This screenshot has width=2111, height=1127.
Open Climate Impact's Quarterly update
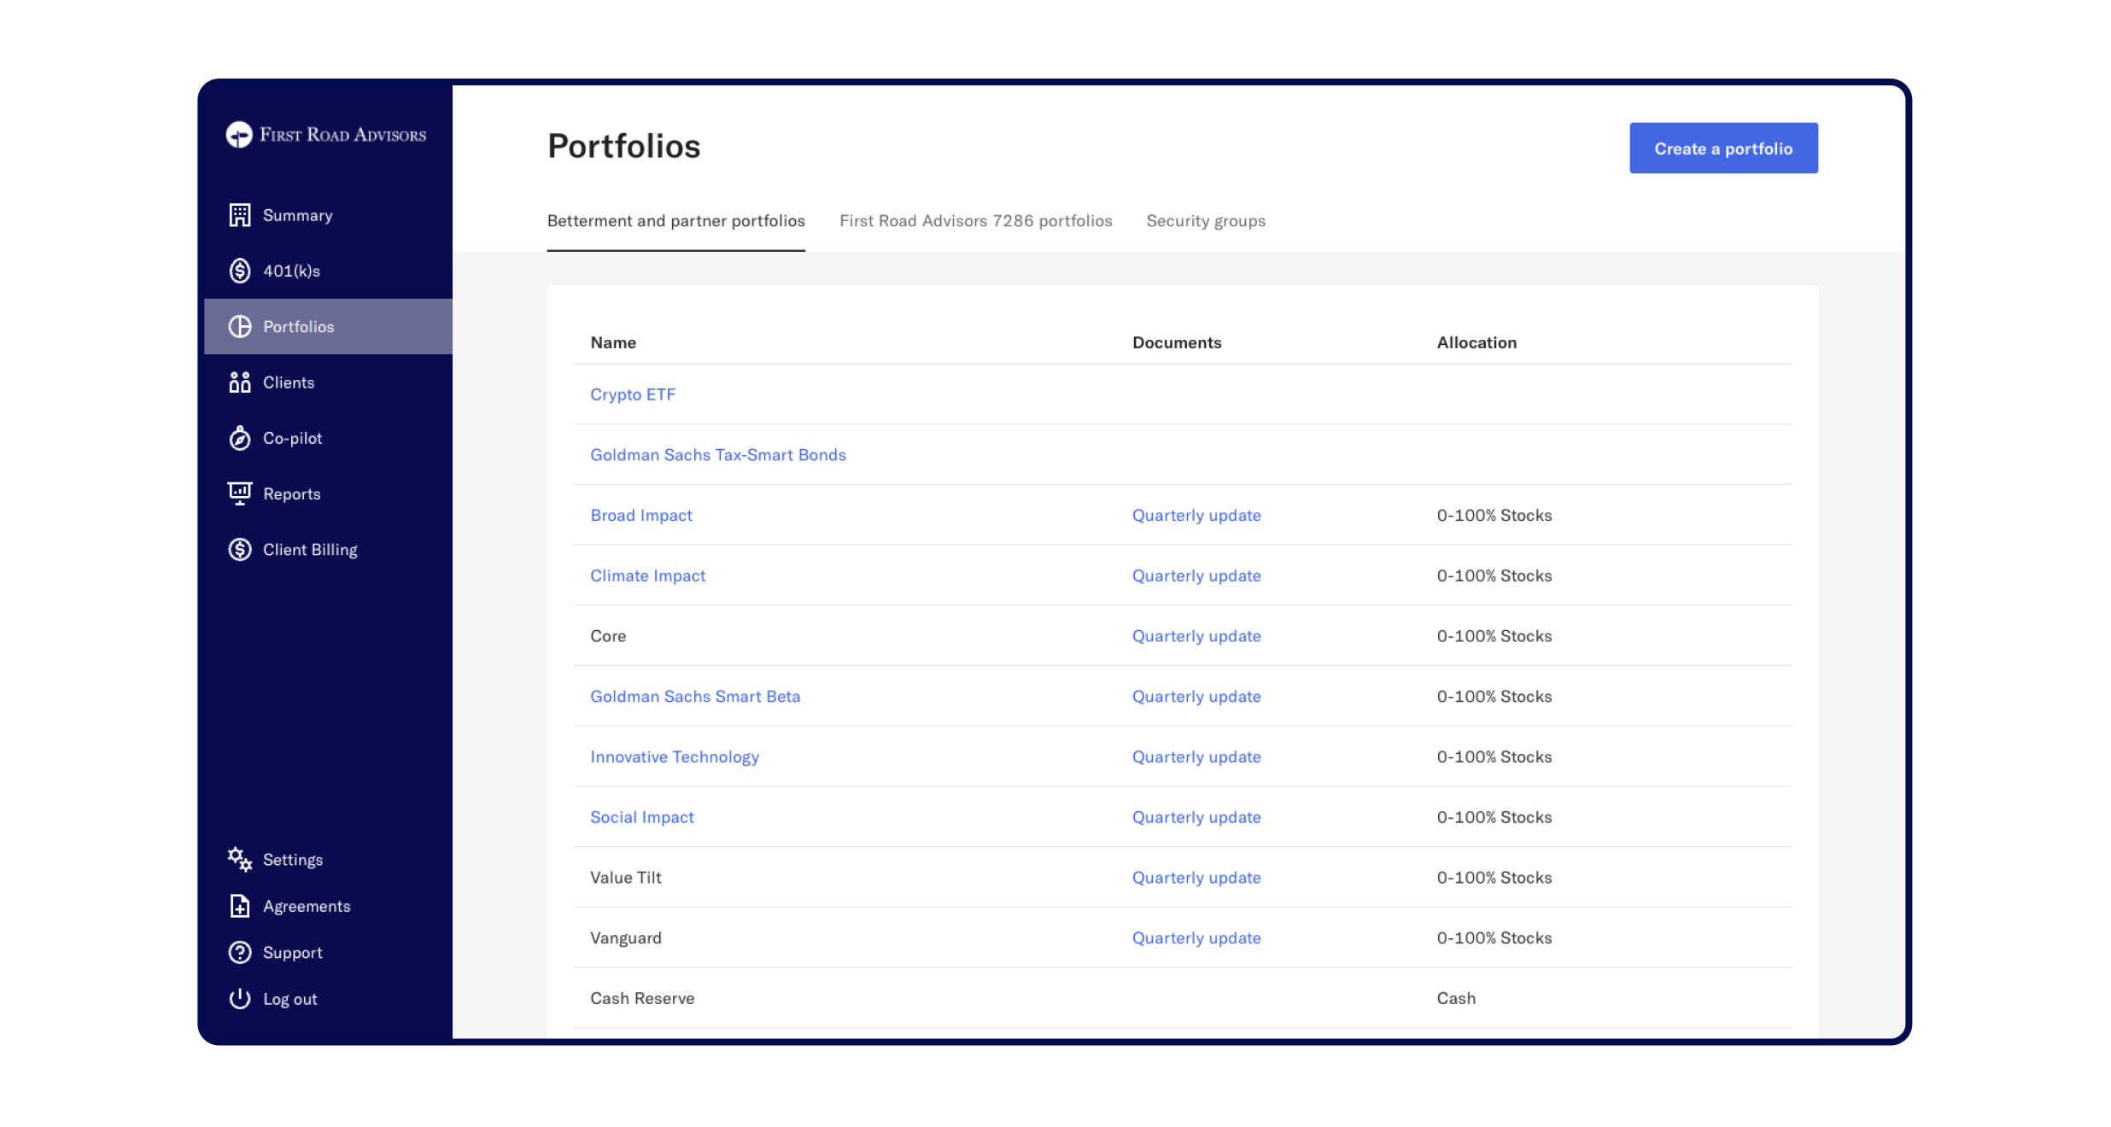click(x=1196, y=576)
